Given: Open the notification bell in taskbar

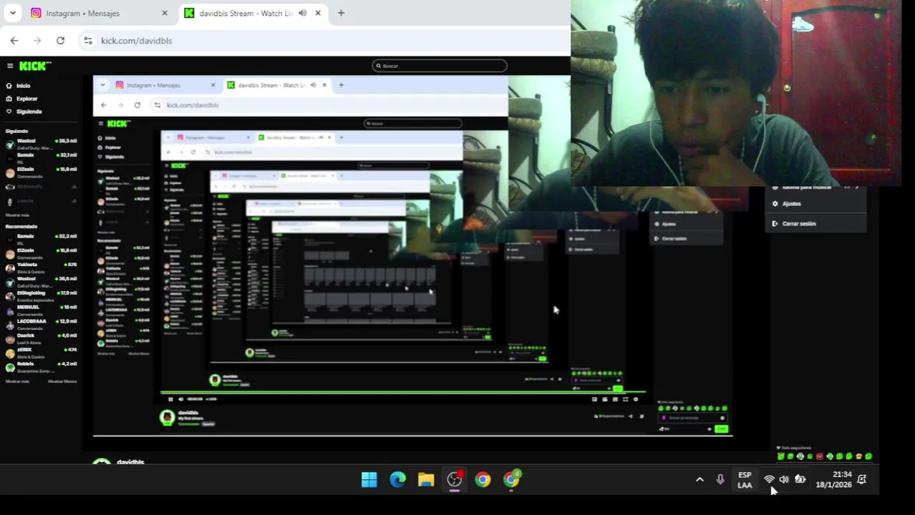Looking at the screenshot, I should 862,480.
